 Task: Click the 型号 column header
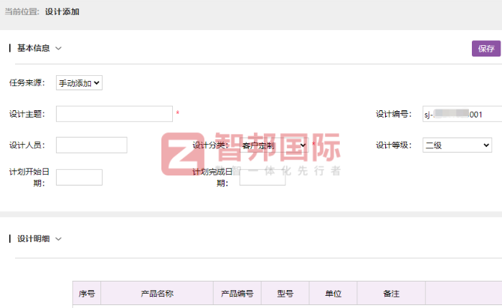(x=285, y=294)
